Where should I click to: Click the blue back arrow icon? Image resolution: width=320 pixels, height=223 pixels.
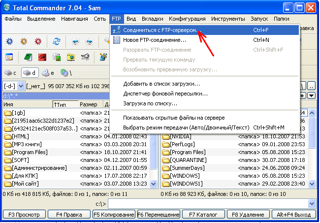pyautogui.click(x=75, y=41)
